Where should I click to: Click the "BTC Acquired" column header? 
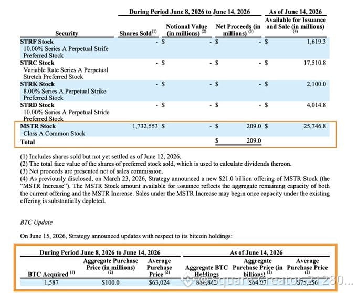(x=51, y=274)
